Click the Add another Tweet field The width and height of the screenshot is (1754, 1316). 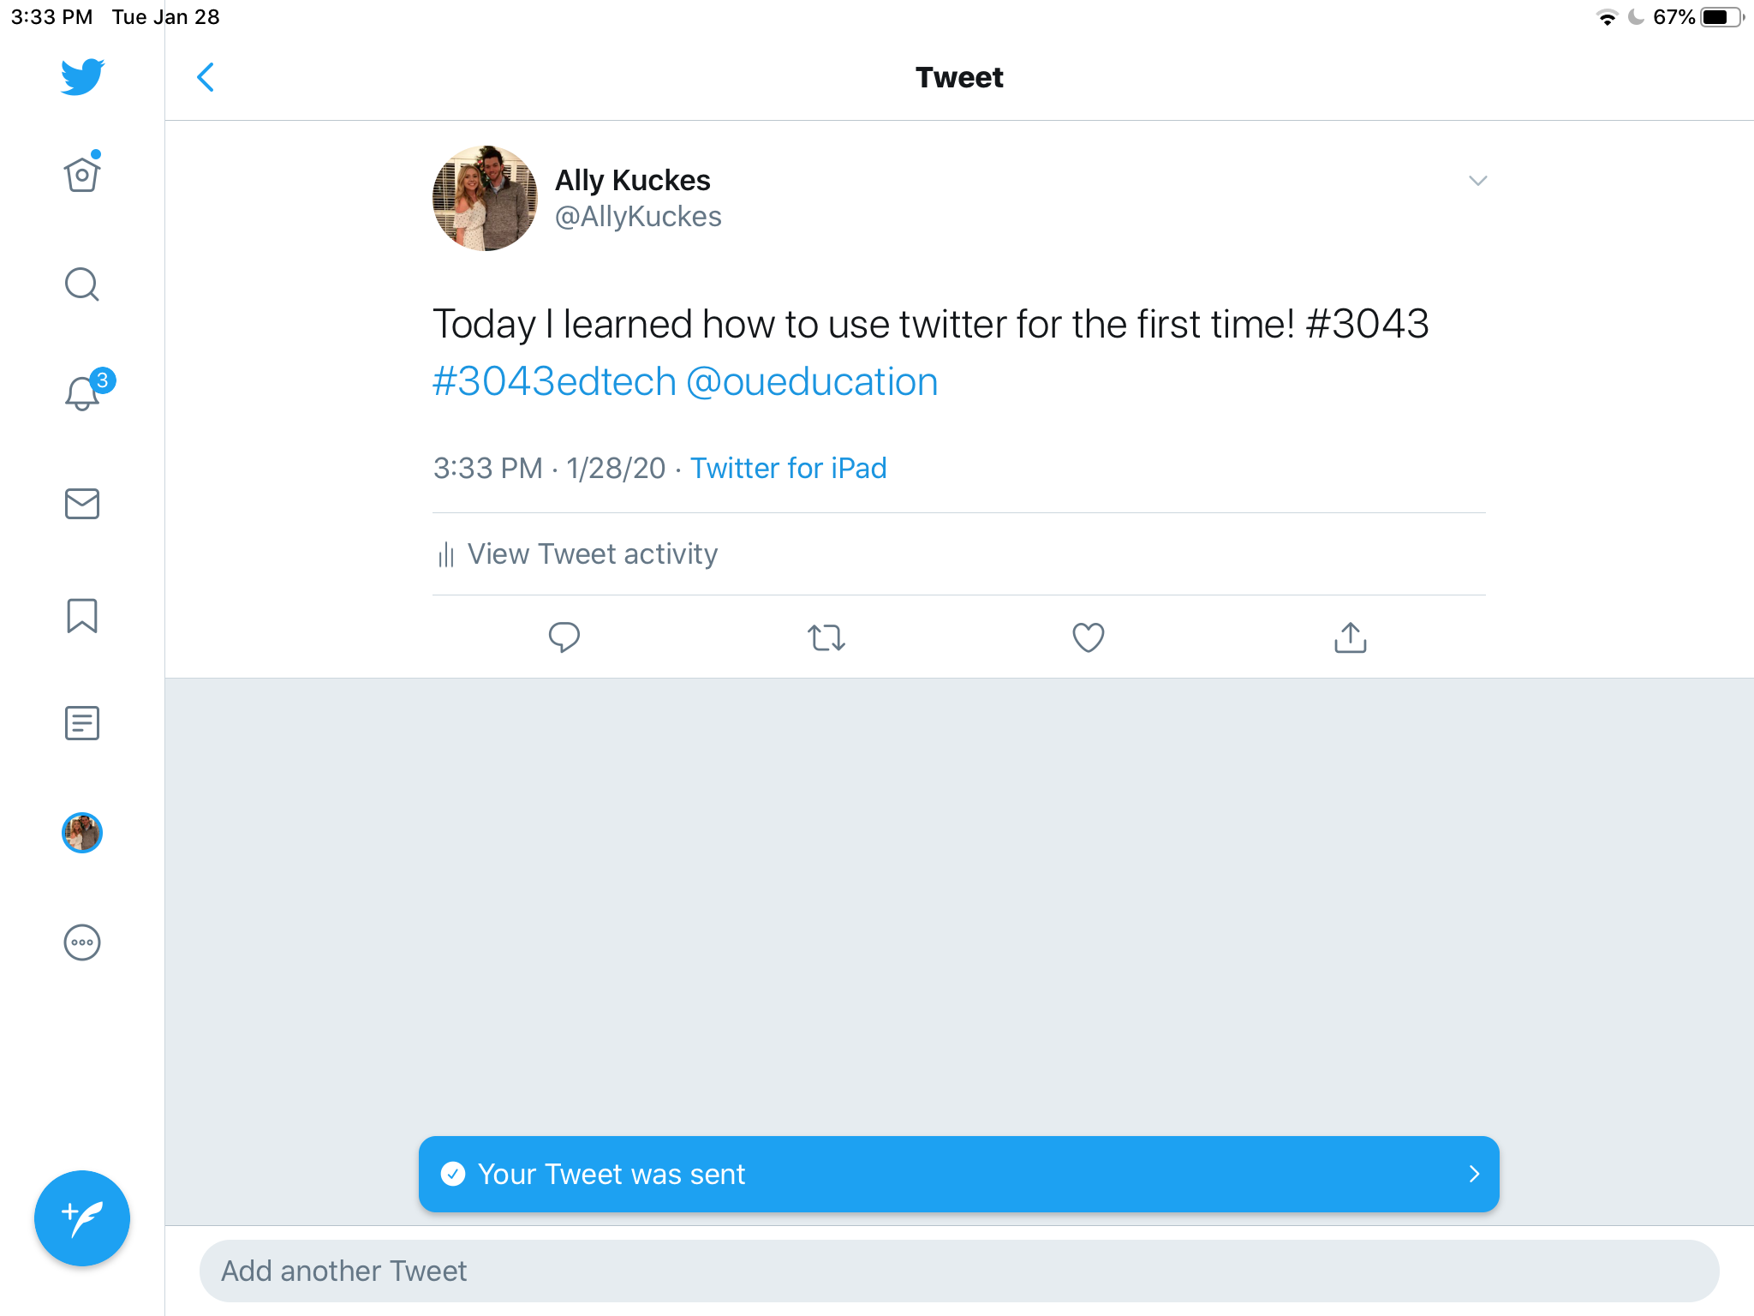(x=958, y=1271)
